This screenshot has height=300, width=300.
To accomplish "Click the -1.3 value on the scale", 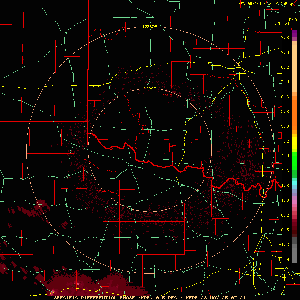I will click(284, 245).
